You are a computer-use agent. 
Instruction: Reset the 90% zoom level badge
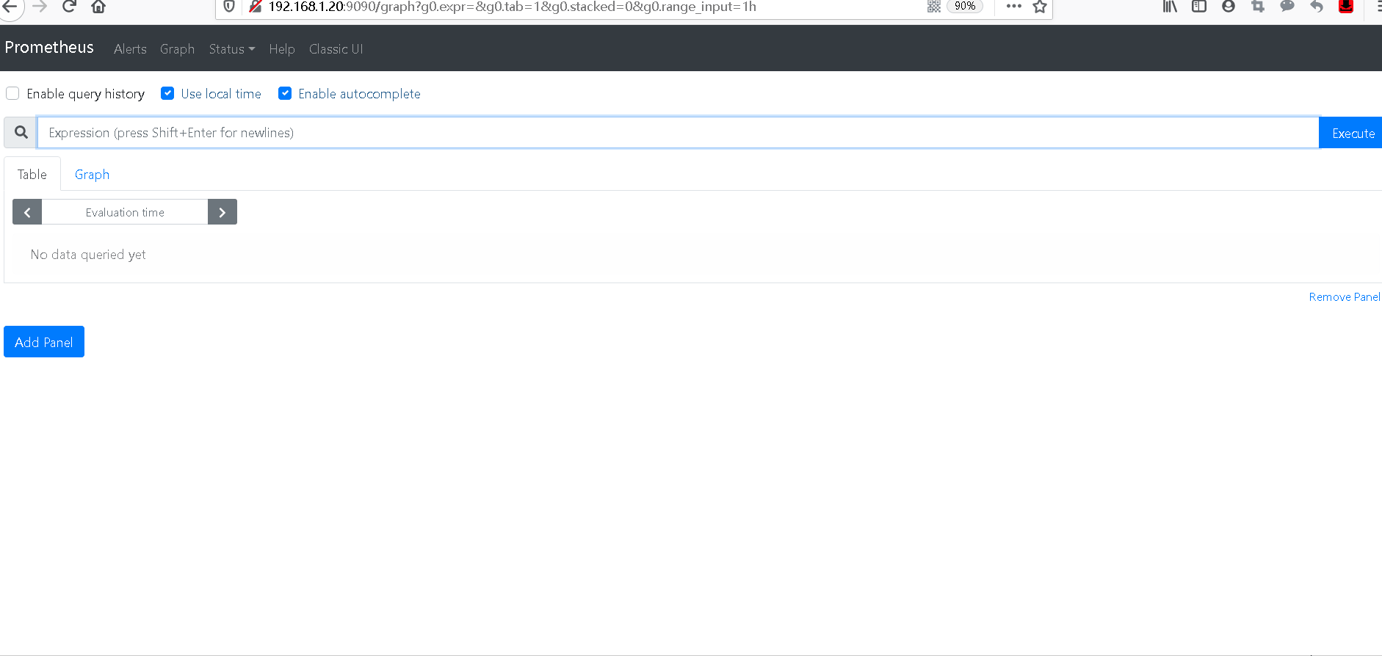965,6
